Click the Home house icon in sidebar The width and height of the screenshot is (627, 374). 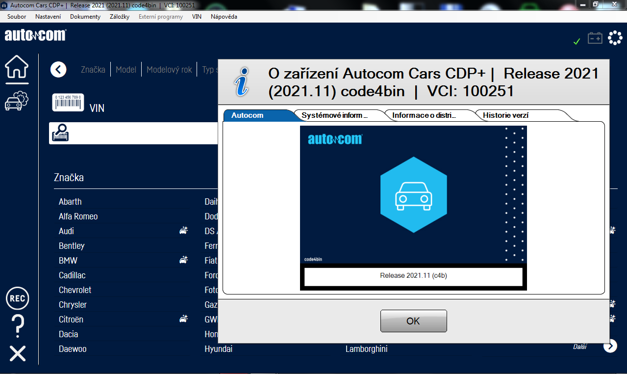click(17, 67)
